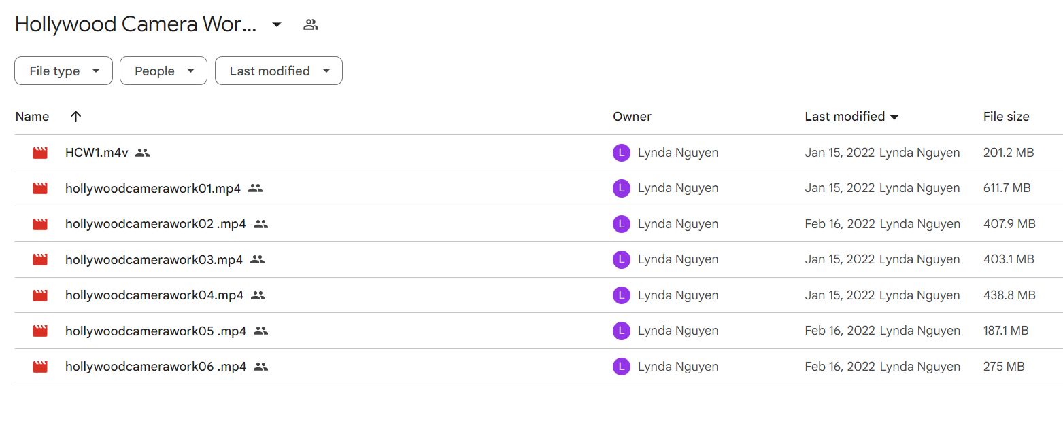Click the 407.9 MB file size value
The image size is (1063, 425).
click(x=1009, y=224)
